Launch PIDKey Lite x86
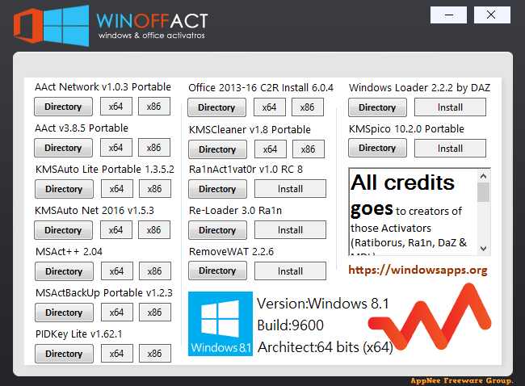The width and height of the screenshot is (525, 386). tap(155, 354)
